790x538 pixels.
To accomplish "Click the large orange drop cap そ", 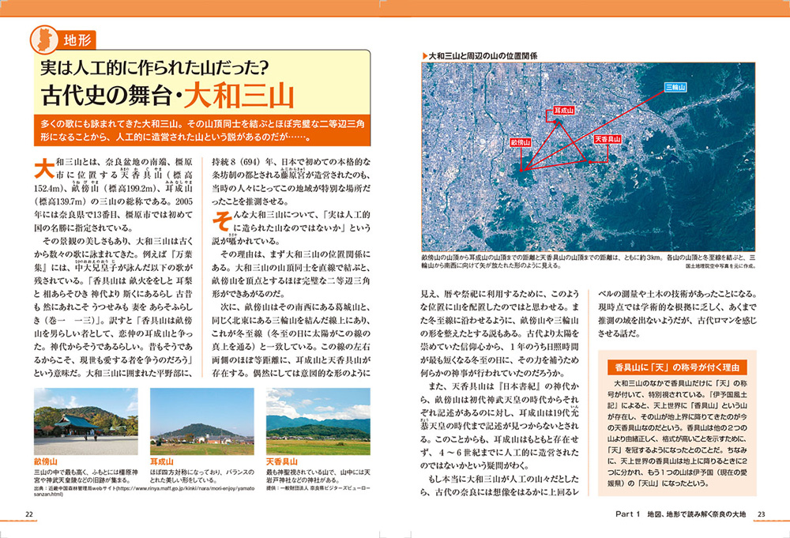I will point(222,221).
